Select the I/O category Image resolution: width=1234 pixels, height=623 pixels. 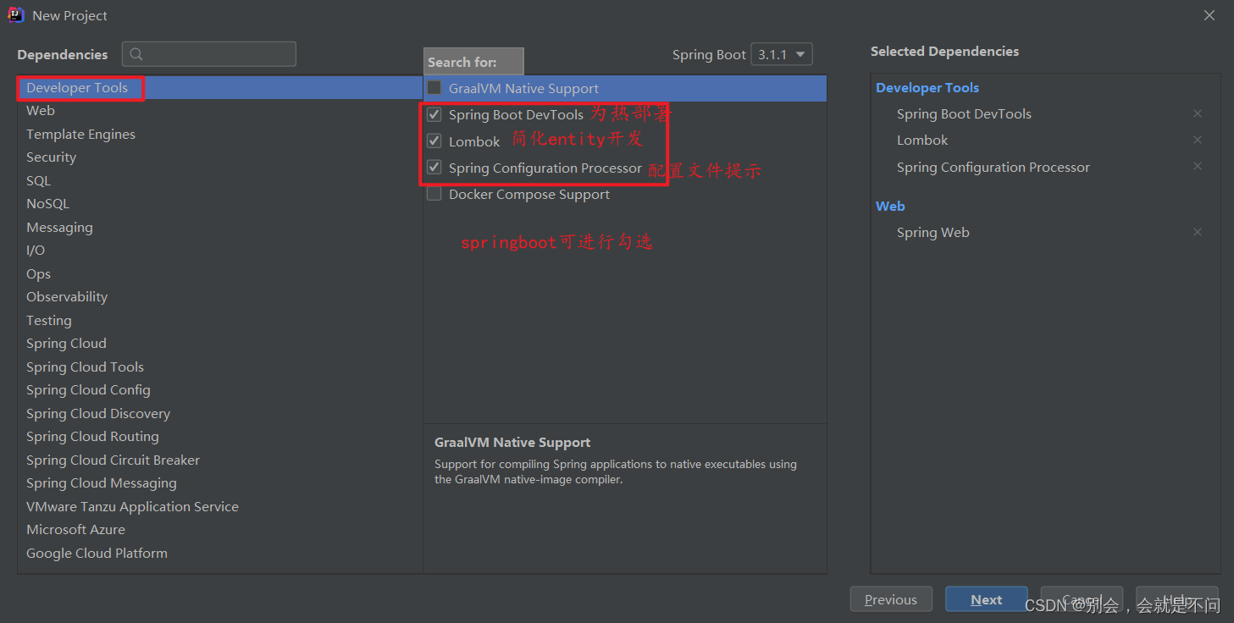point(219,251)
